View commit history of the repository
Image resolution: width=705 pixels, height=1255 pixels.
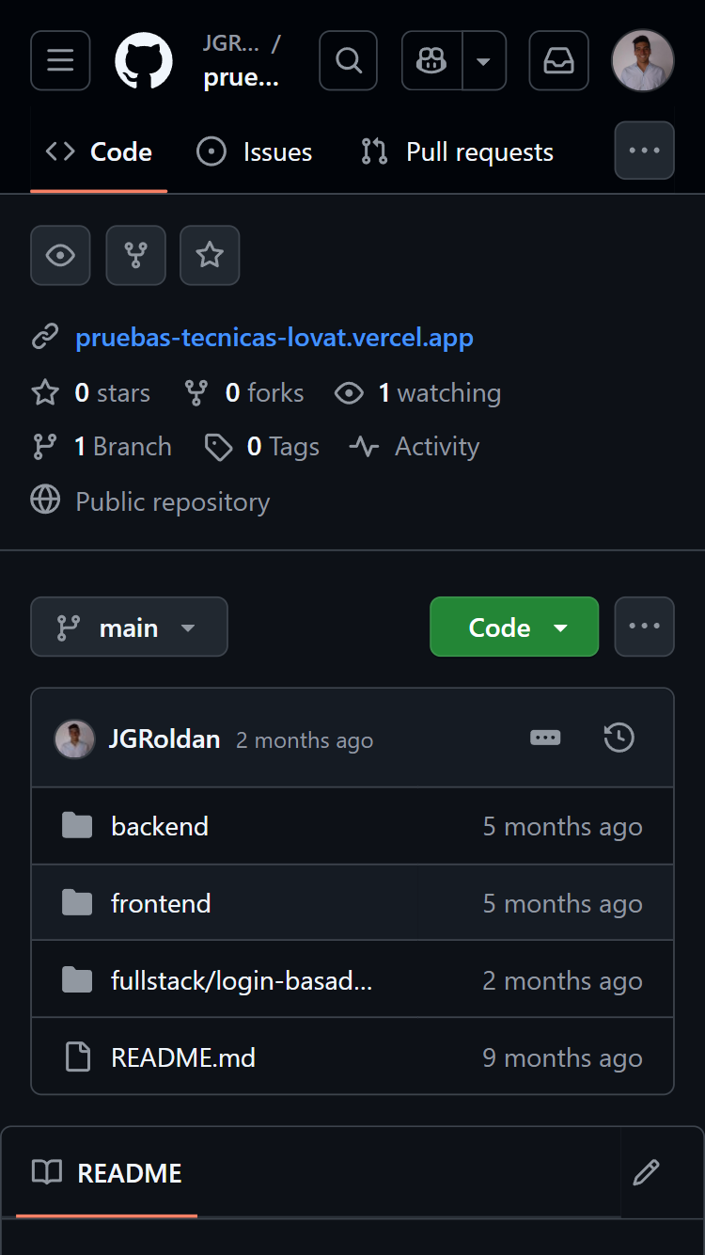coord(619,738)
